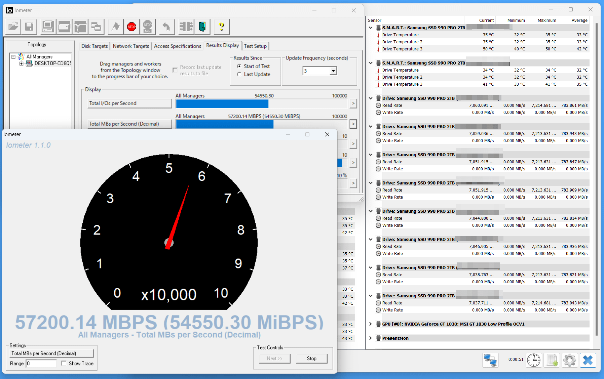
Task: Switch to the Network Targets tab
Action: click(x=131, y=46)
